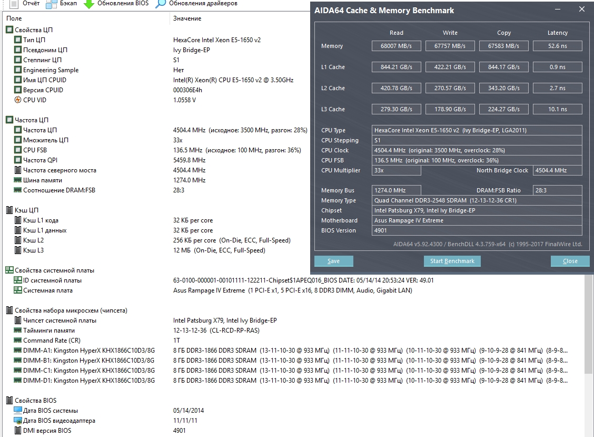Click Memory Copy value 67583 MB/s

coord(504,45)
